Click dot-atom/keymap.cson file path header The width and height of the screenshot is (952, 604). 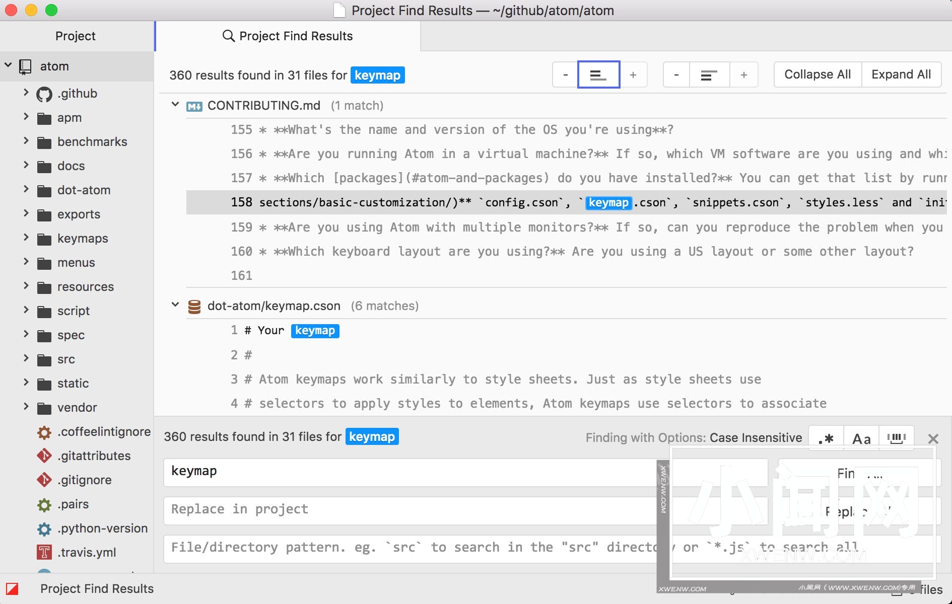point(274,306)
